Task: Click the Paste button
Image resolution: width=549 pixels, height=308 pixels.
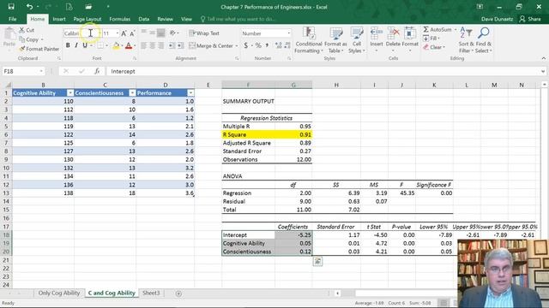Action: pyautogui.click(x=9, y=38)
